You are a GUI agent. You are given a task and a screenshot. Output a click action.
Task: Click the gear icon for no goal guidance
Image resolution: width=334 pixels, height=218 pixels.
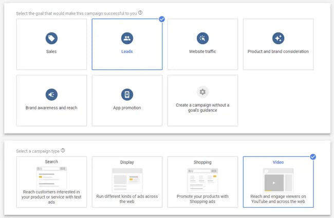(x=202, y=92)
